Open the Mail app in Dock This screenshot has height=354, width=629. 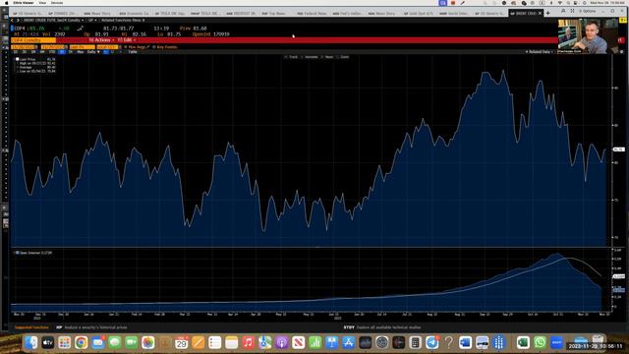(98, 343)
